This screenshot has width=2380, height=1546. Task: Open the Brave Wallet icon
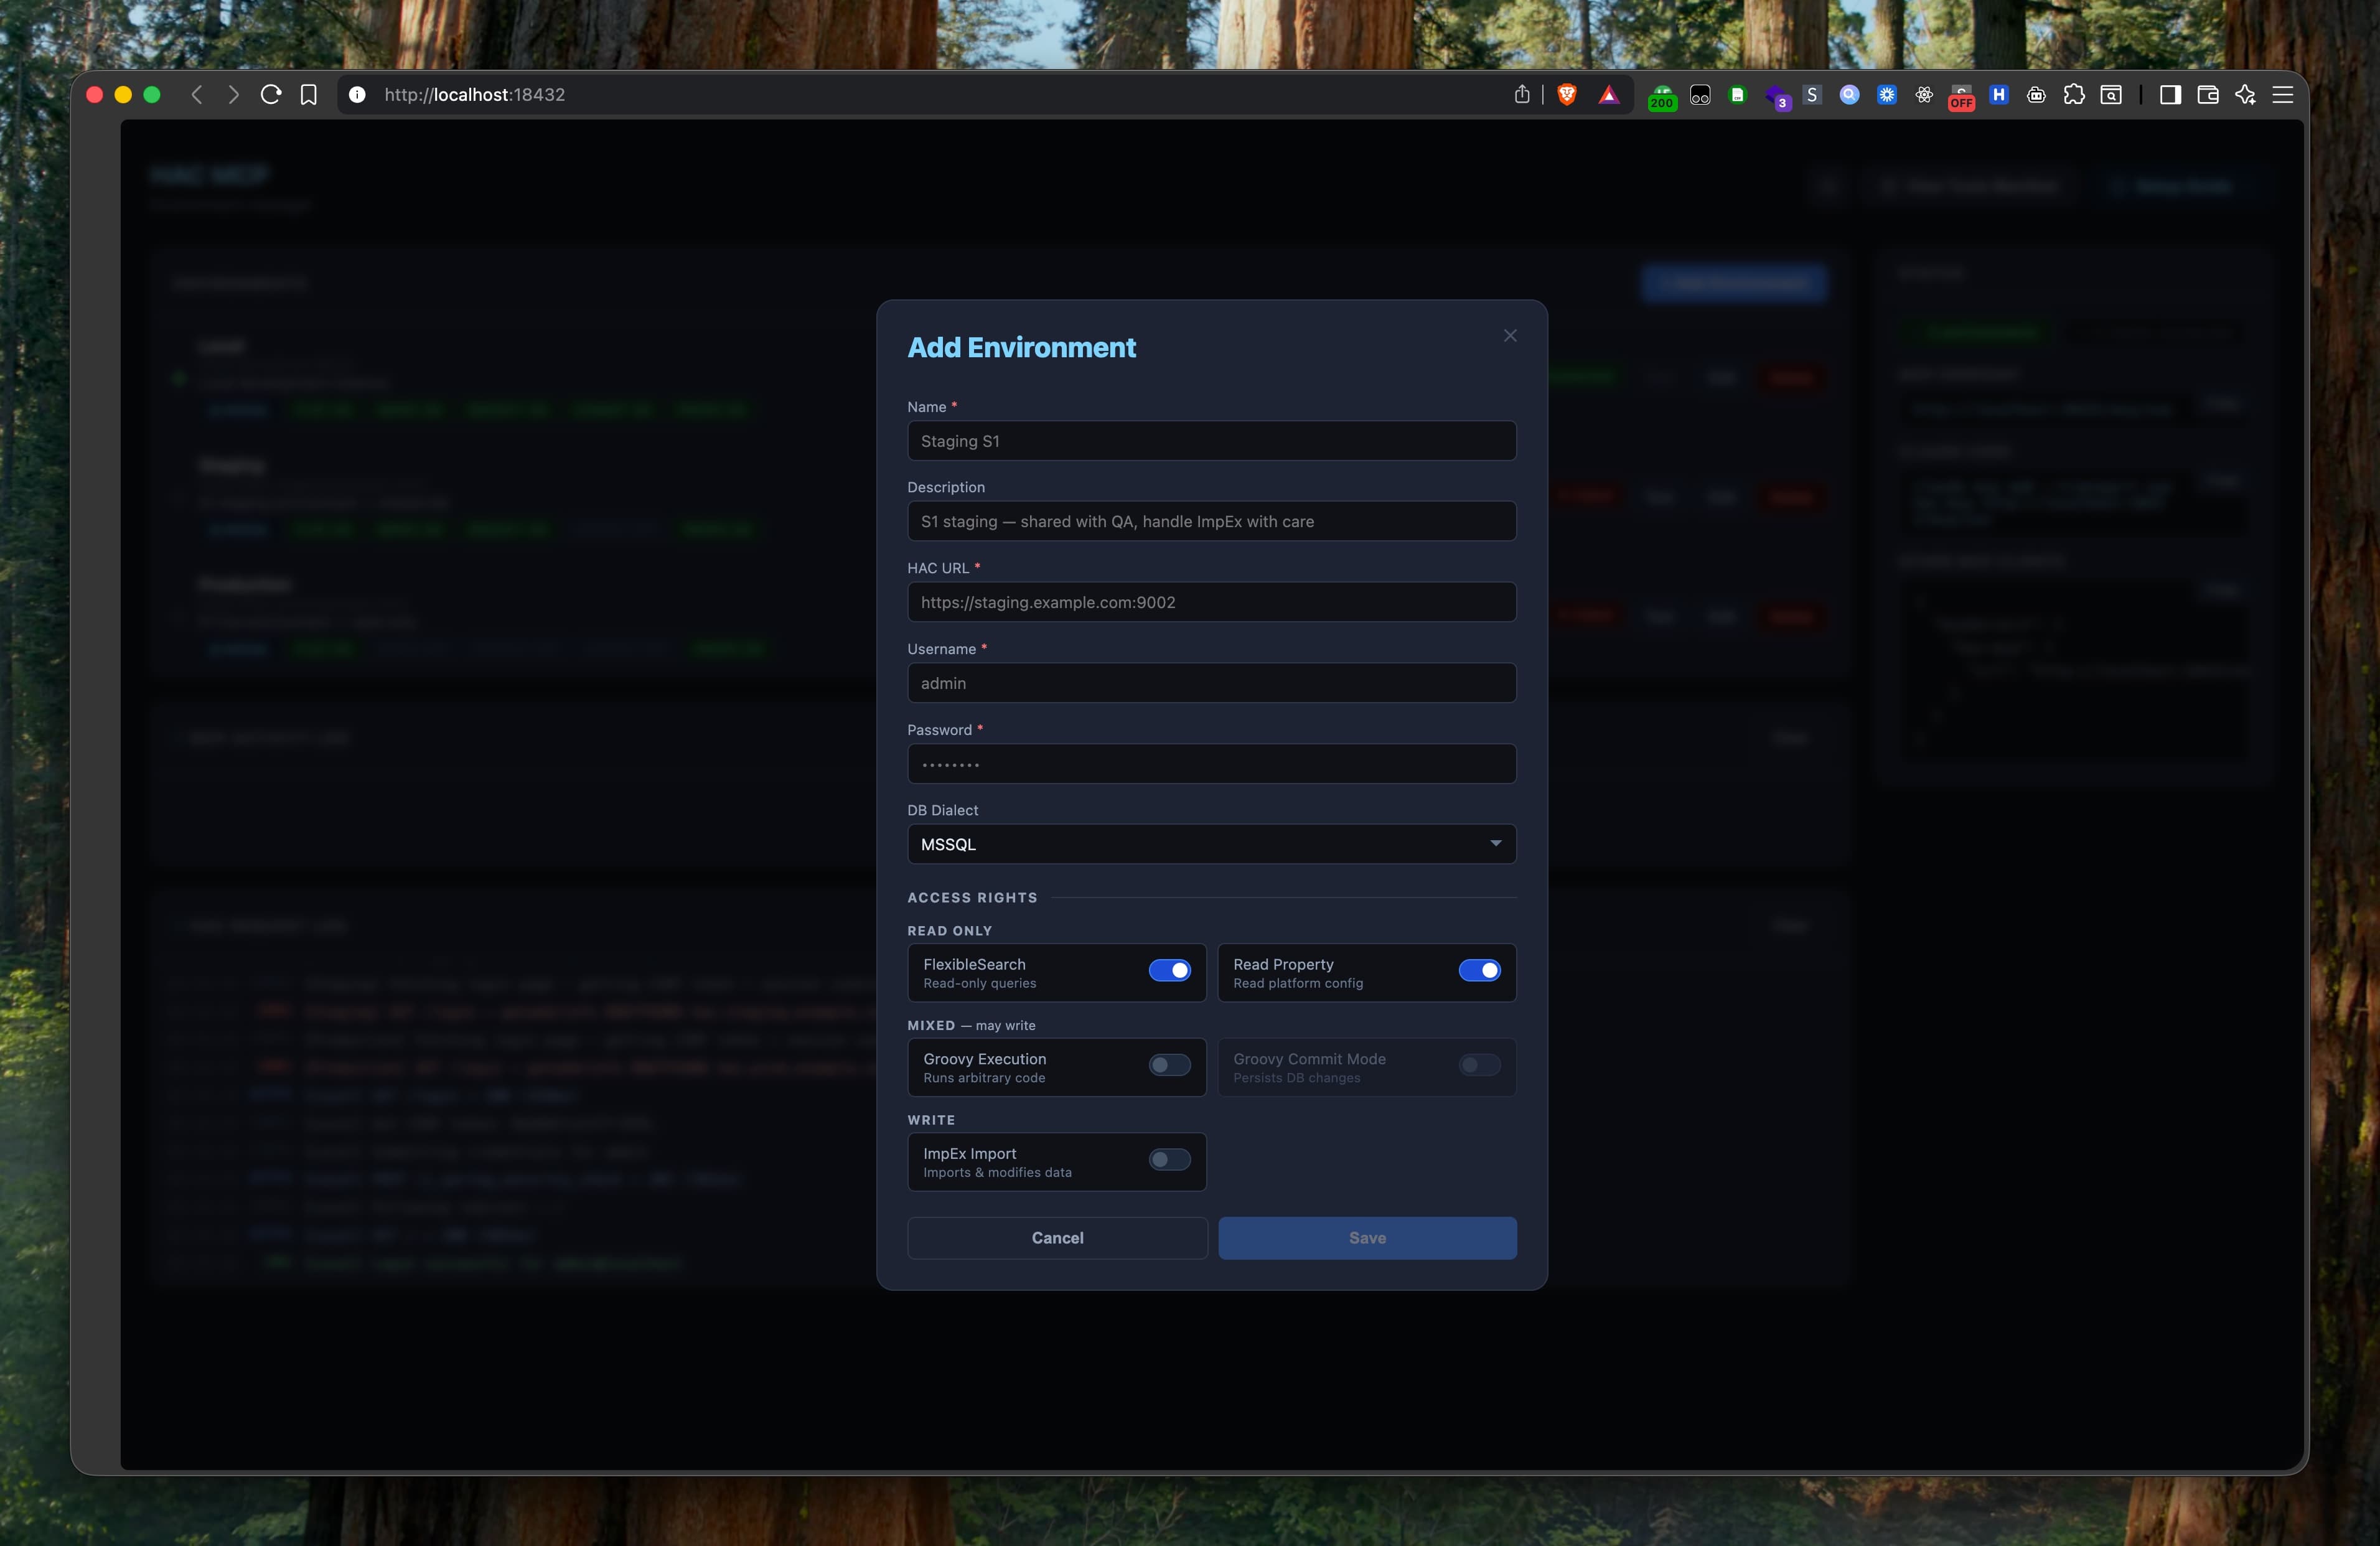(x=2208, y=95)
